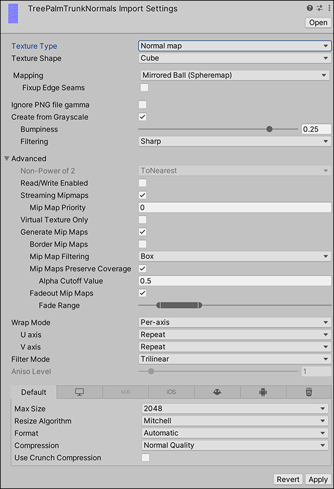Viewport: 334px width, 489px height.
Task: Open the V axis dropdown
Action: click(x=235, y=347)
